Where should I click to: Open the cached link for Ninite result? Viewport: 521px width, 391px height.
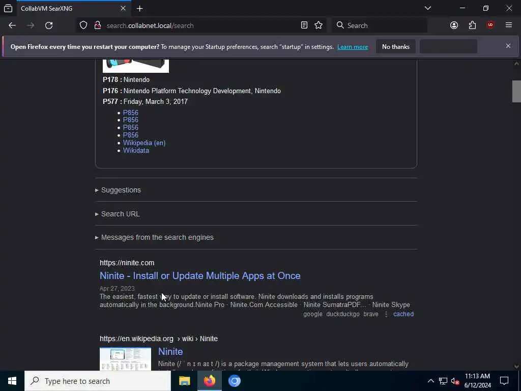403,314
